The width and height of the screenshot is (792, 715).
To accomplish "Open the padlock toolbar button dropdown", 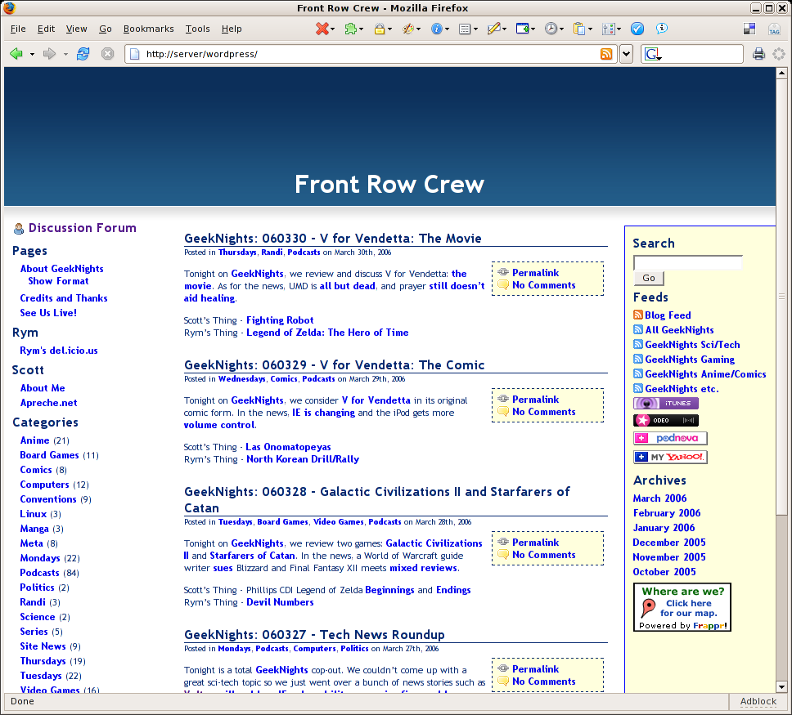I will 389,29.
